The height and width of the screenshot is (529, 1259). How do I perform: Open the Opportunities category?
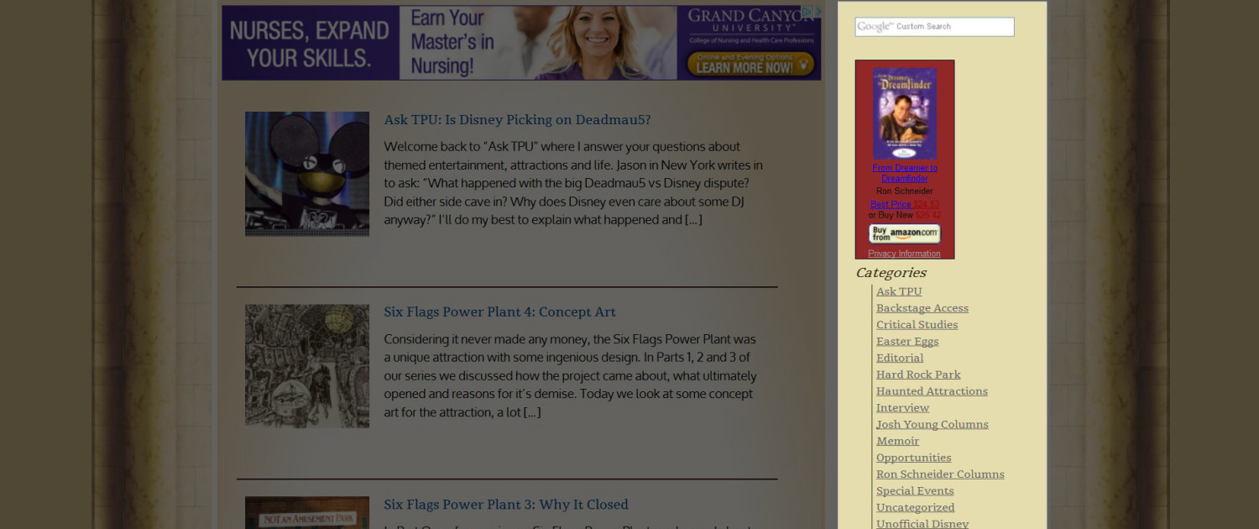click(x=914, y=458)
